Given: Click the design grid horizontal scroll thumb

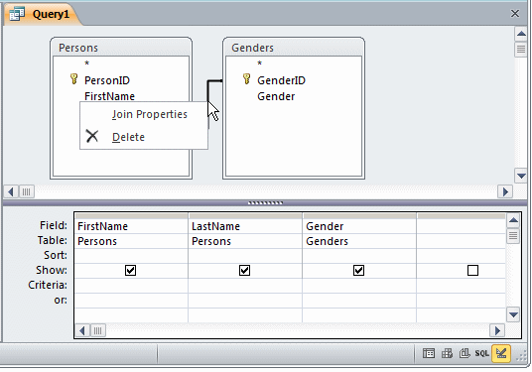Looking at the screenshot, I should pyautogui.click(x=97, y=330).
